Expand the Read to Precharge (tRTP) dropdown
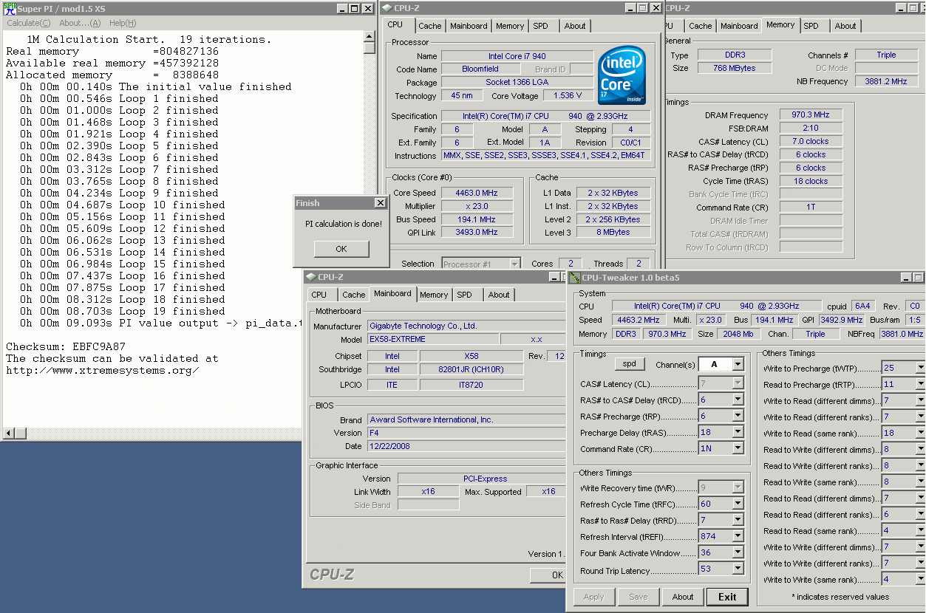The width and height of the screenshot is (926, 613). click(x=920, y=384)
